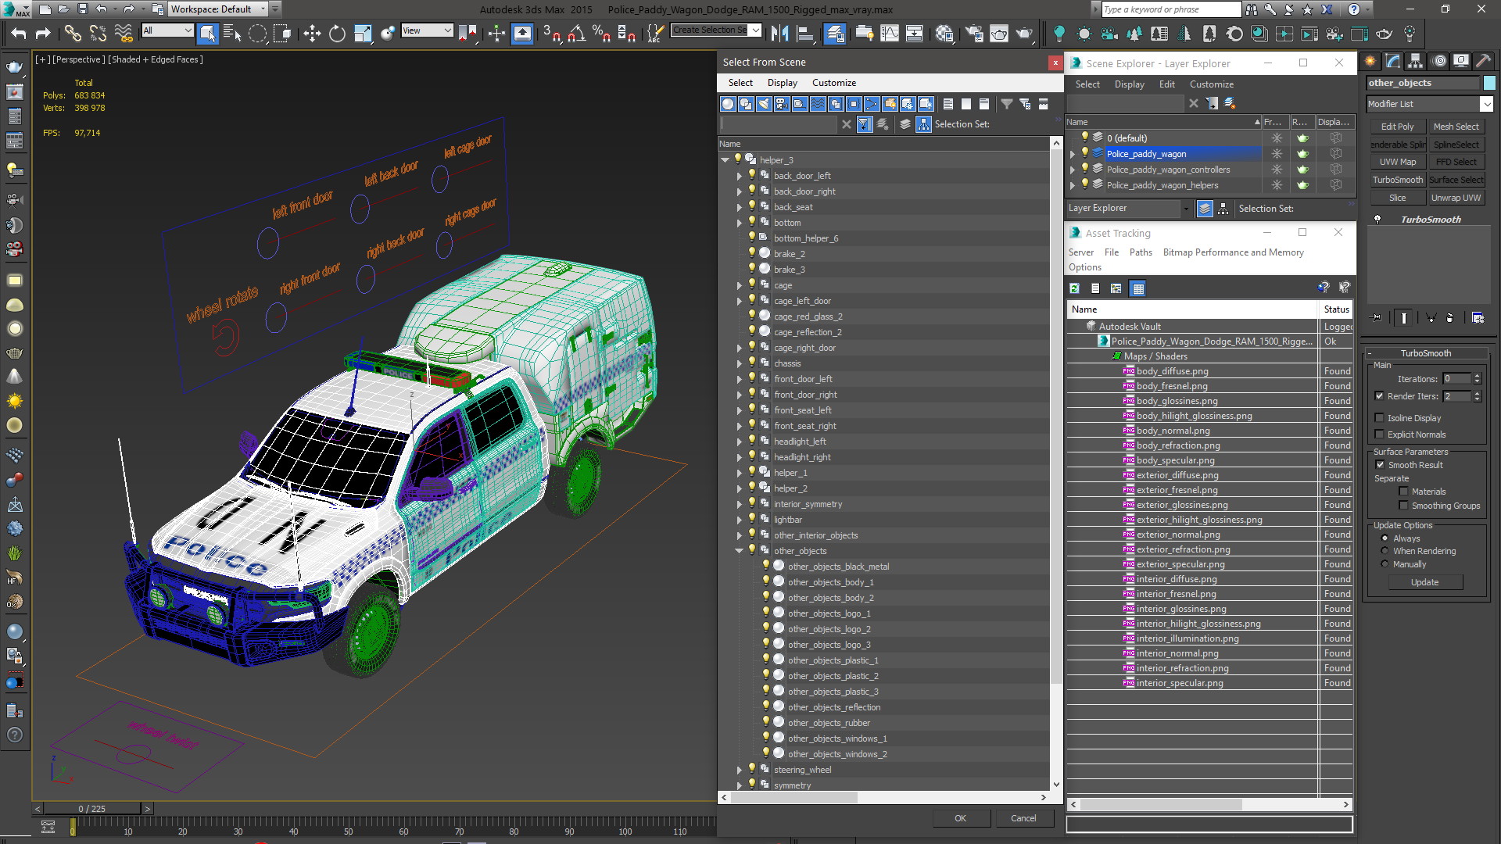Open the Utilities hammer panel tab
Image resolution: width=1501 pixels, height=844 pixels.
pyautogui.click(x=1483, y=61)
